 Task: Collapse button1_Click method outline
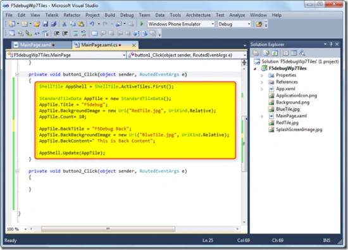[x=17, y=75]
